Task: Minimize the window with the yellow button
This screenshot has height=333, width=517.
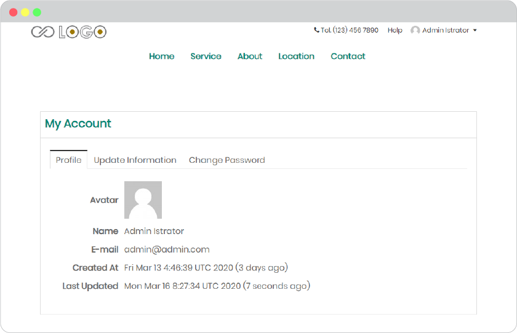Action: 25,12
